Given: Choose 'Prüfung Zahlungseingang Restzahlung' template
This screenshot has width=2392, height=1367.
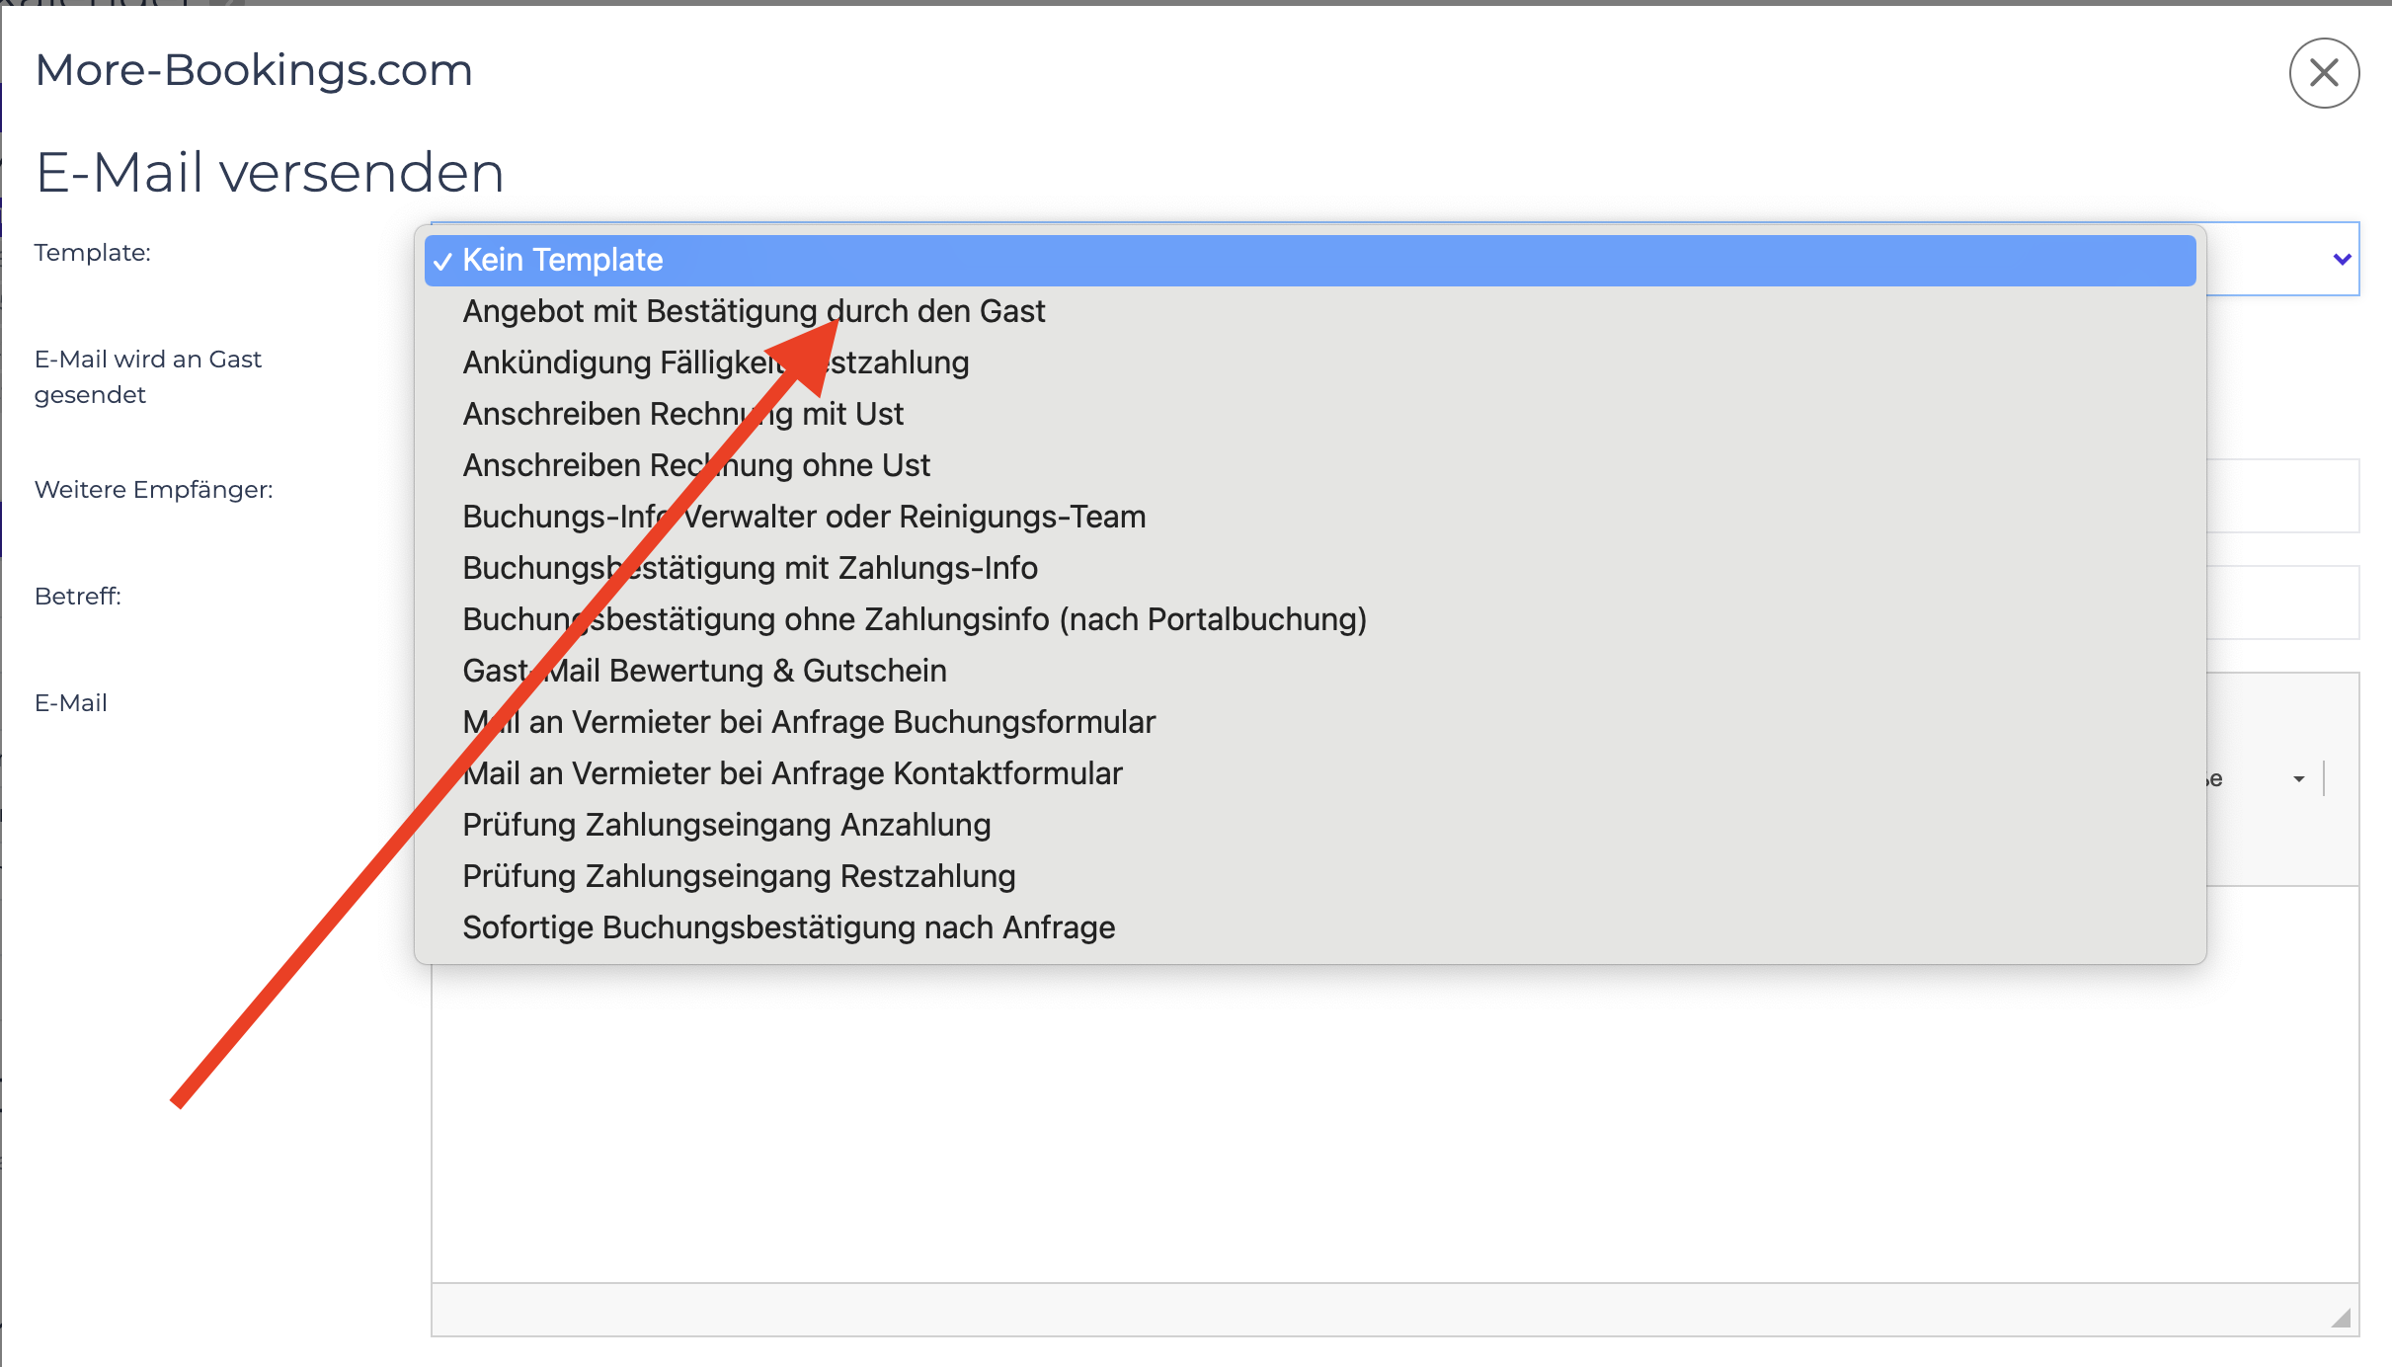Looking at the screenshot, I should pyautogui.click(x=1310, y=876).
